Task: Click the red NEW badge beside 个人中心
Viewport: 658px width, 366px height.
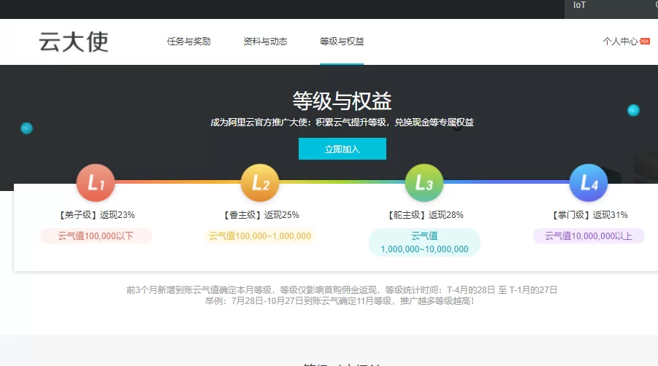Action: (645, 41)
